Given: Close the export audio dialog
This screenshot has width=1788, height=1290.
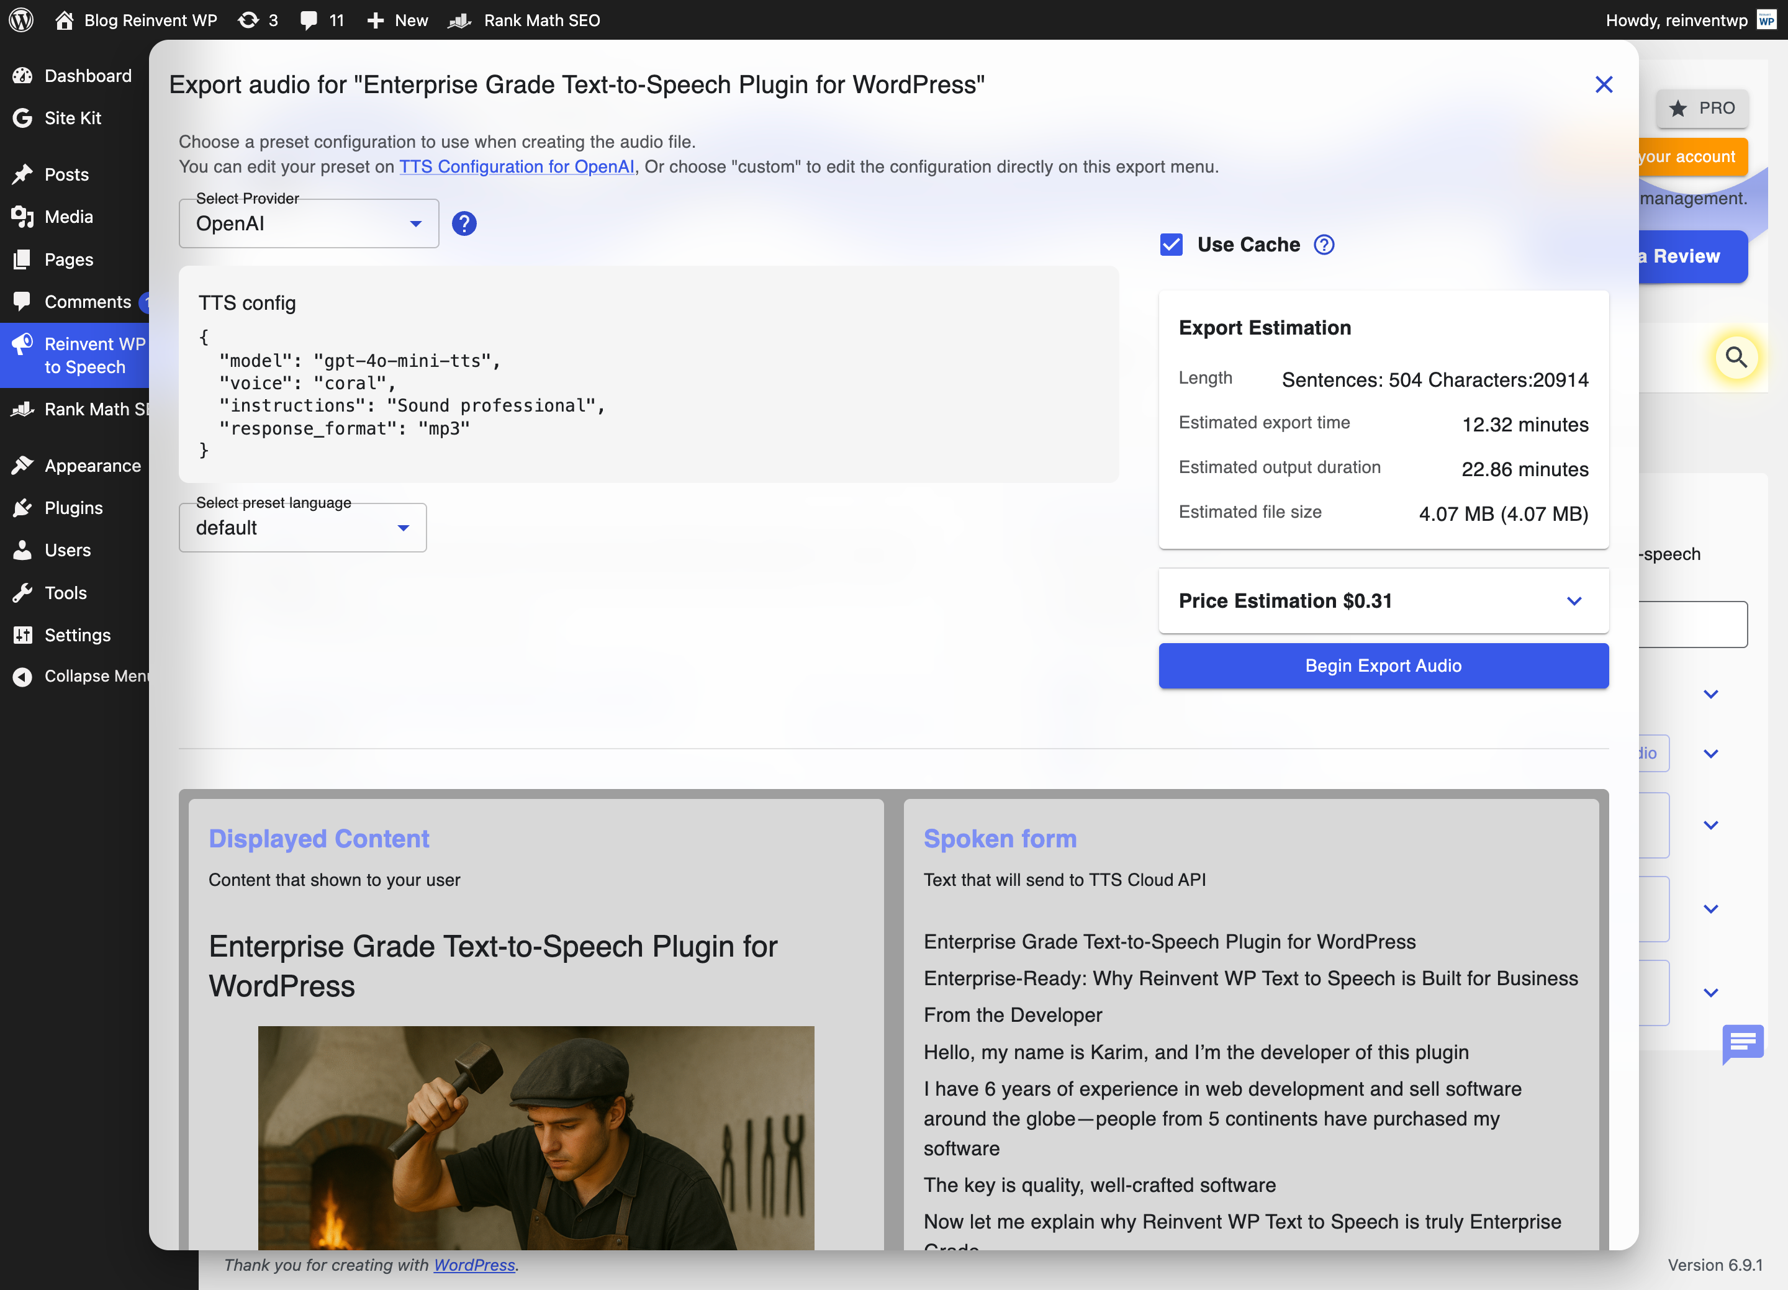Looking at the screenshot, I should pyautogui.click(x=1603, y=84).
